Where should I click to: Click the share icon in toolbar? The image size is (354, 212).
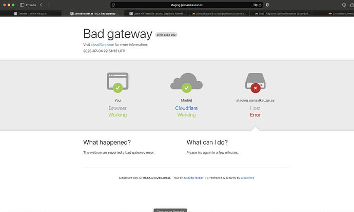[352, 5]
